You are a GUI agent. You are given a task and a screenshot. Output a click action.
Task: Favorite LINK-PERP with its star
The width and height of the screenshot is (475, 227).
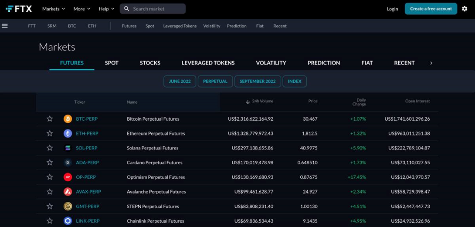click(x=50, y=221)
